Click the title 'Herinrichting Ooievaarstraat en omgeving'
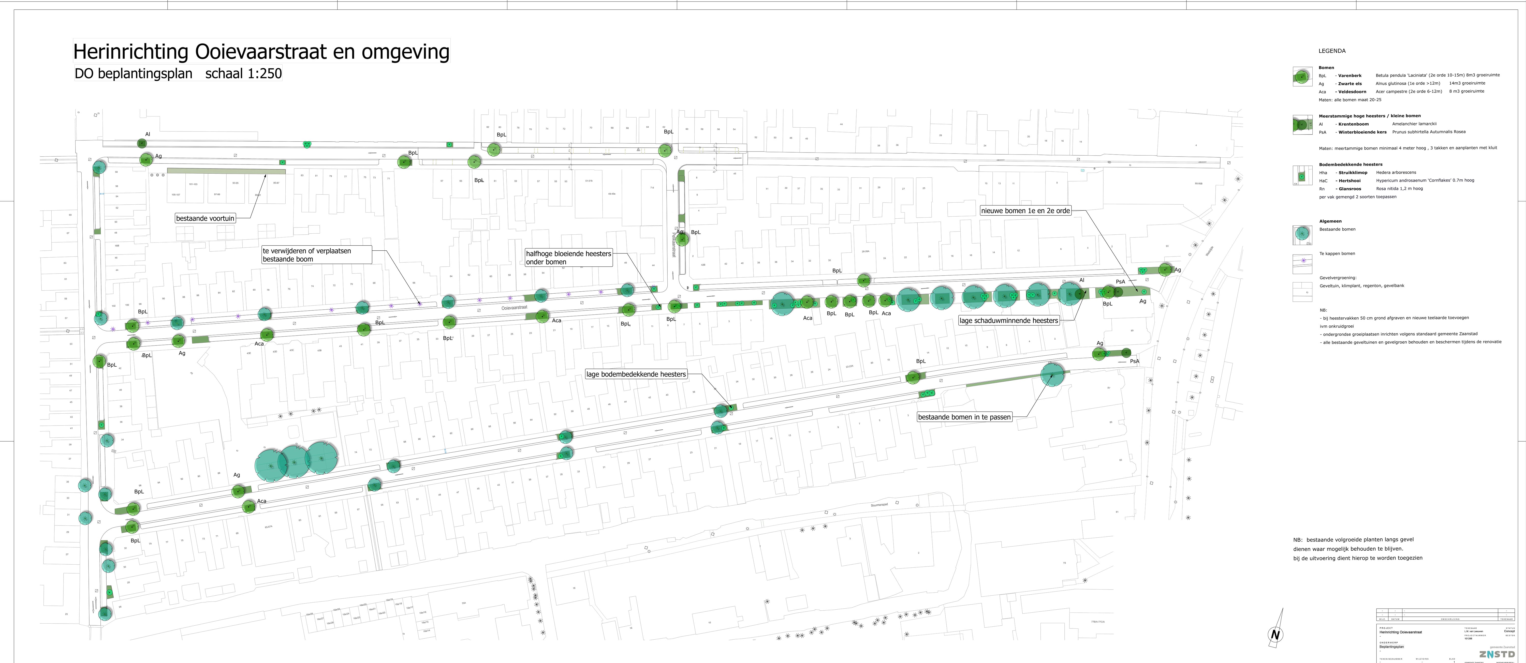The width and height of the screenshot is (1526, 663). (x=261, y=52)
